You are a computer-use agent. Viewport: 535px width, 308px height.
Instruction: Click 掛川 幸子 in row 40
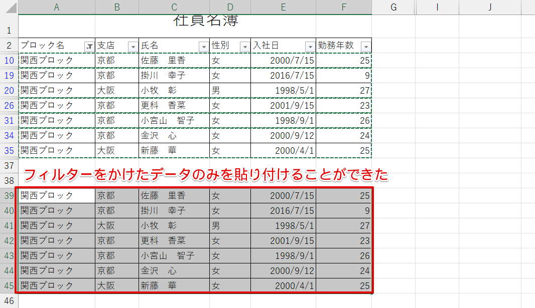tap(163, 210)
